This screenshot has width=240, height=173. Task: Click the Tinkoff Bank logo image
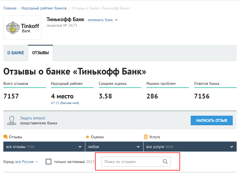[x=22, y=28]
